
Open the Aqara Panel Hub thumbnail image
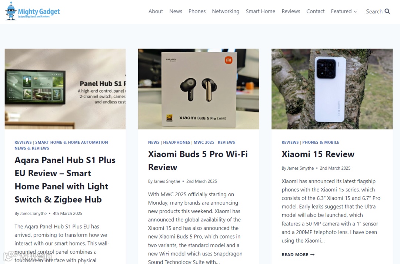click(65, 89)
